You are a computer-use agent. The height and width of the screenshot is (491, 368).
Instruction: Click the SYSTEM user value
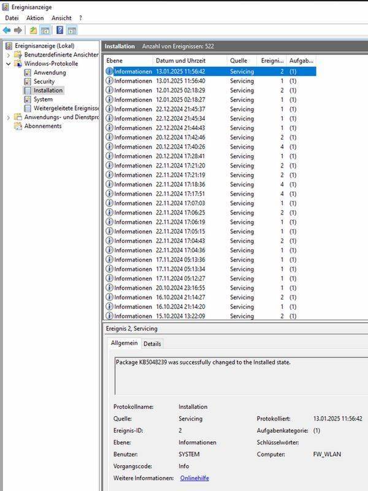pos(189,454)
